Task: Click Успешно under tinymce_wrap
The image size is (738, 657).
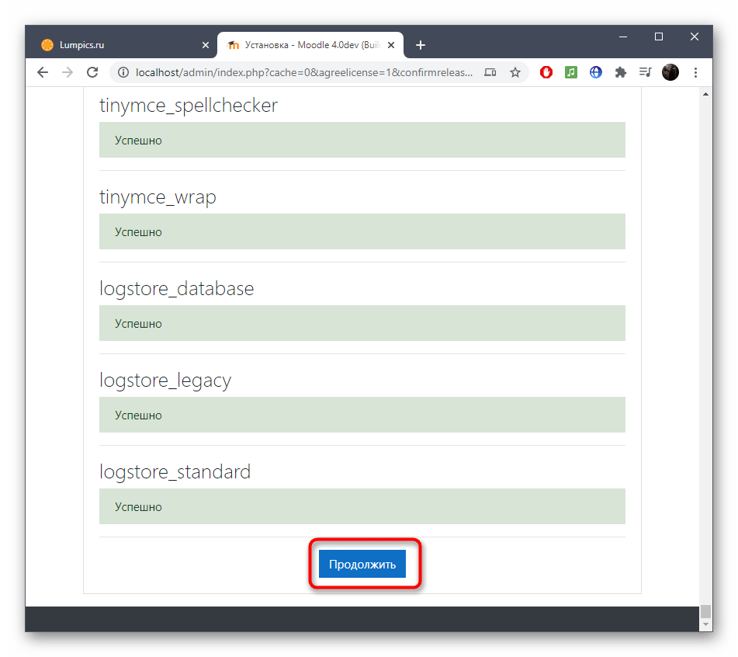Action: (x=138, y=232)
